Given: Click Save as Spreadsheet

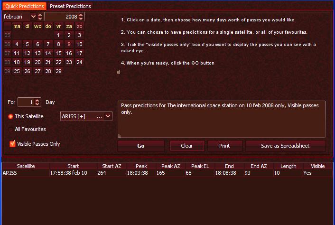Looking at the screenshot, I should pyautogui.click(x=285, y=146).
